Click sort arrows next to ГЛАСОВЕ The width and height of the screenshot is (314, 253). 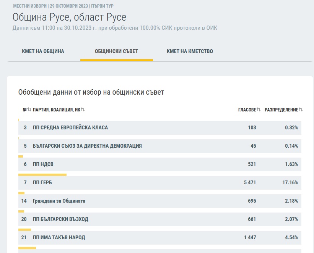click(x=259, y=110)
